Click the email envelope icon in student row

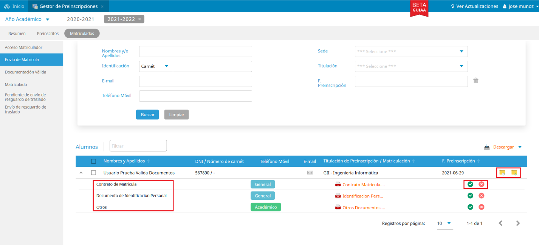(310, 173)
